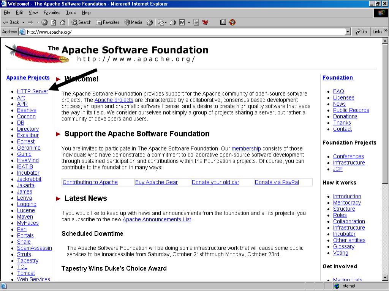Open the Tools menu
This screenshot has height=291, width=389.
71,13
